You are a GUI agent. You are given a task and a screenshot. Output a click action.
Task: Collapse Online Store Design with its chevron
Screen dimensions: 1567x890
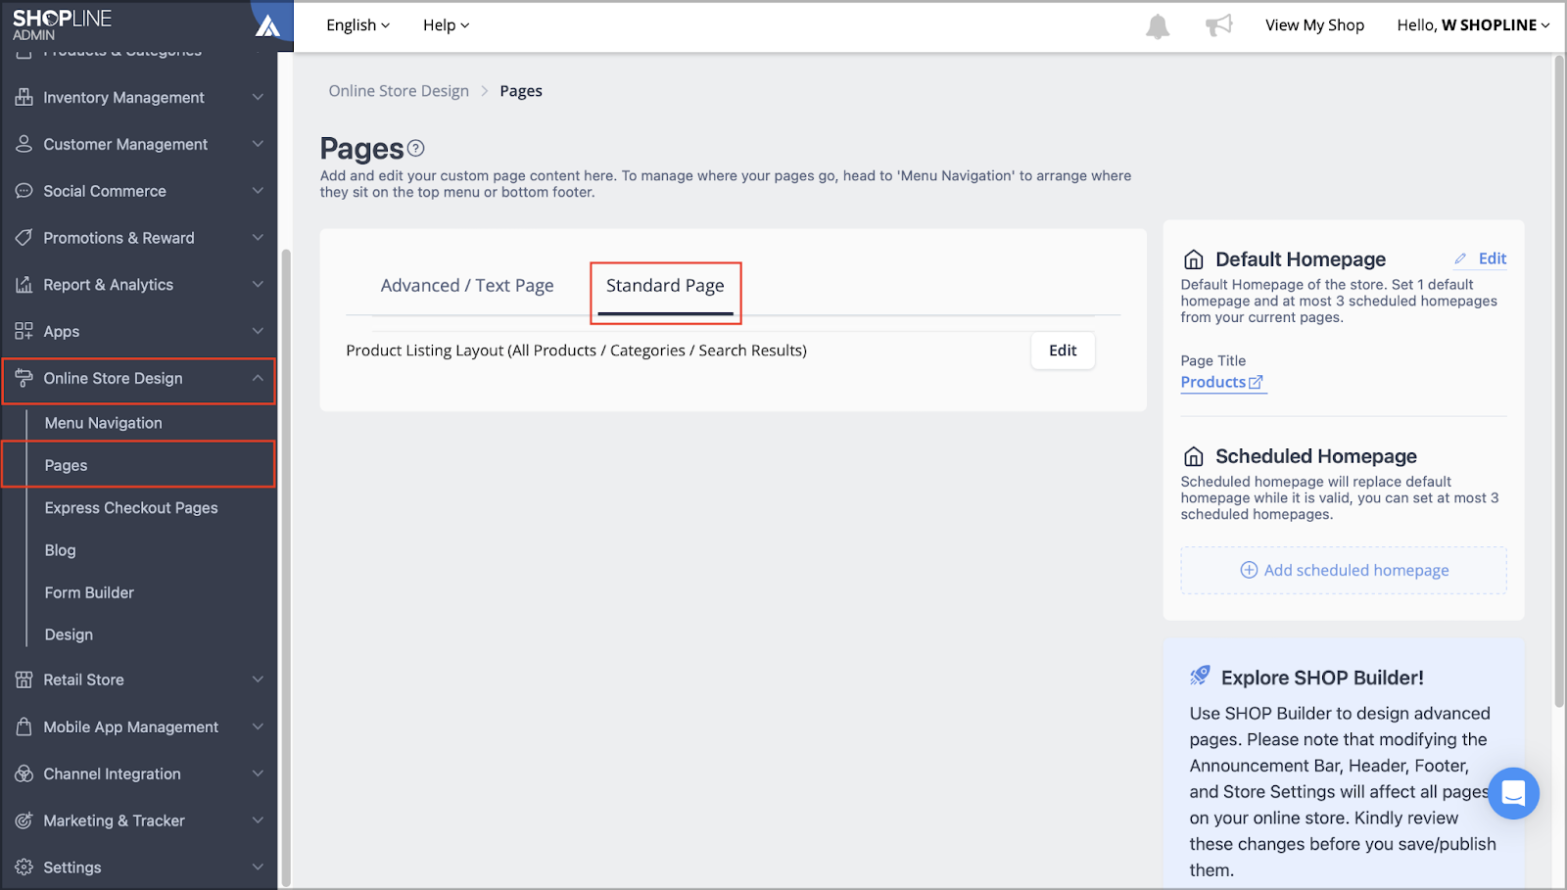point(258,379)
